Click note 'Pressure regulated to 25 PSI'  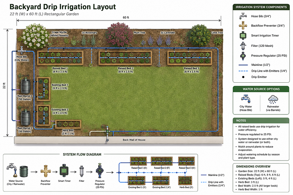[x=255, y=134]
